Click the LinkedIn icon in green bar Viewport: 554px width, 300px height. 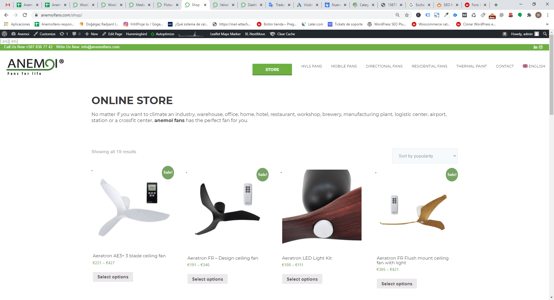coord(535,47)
